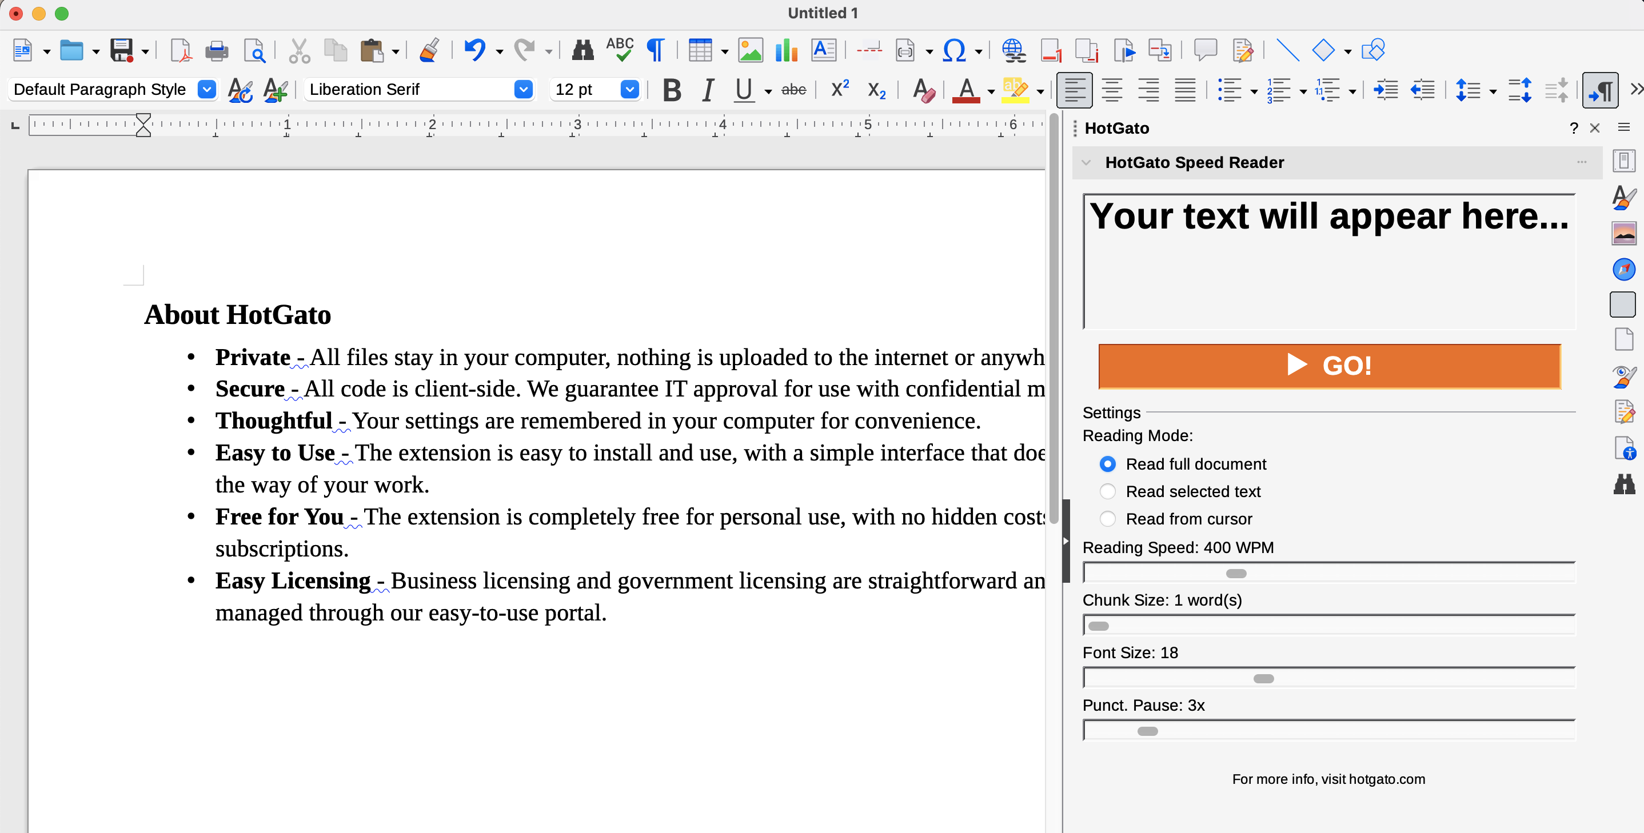The width and height of the screenshot is (1644, 833).
Task: Click the Open folder icon
Action: 71,50
